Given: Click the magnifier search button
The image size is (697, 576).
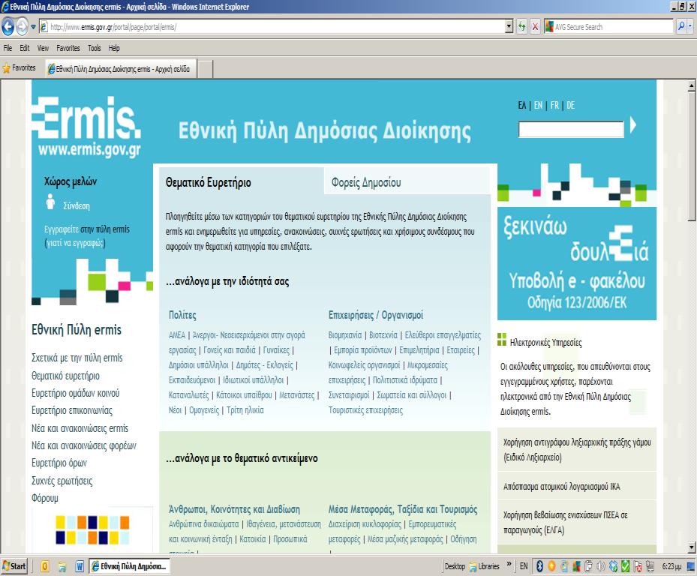Looking at the screenshot, I should click(x=681, y=27).
